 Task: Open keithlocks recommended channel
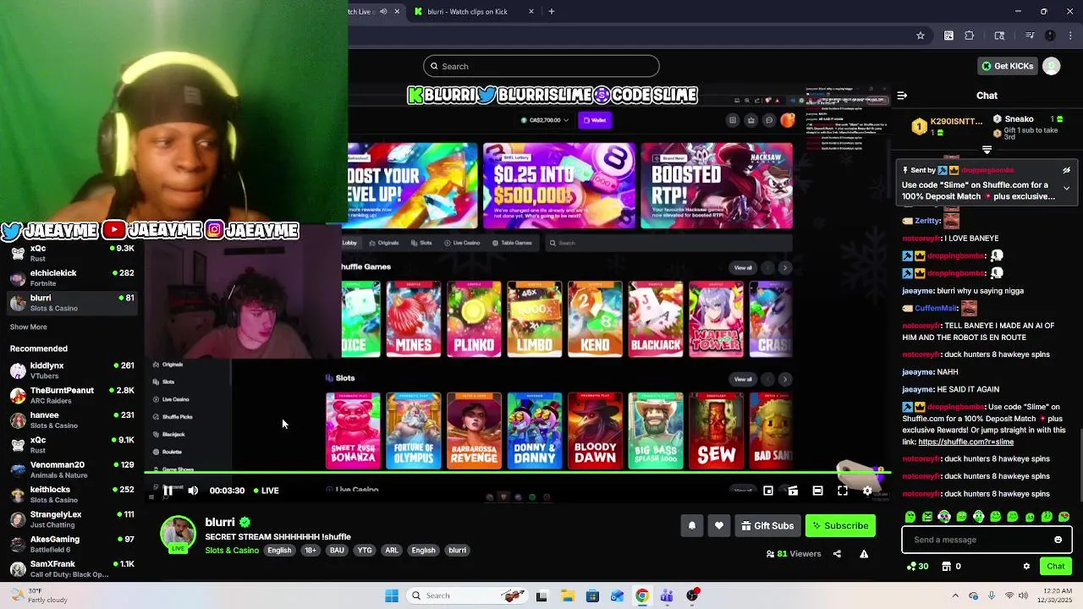pos(72,495)
